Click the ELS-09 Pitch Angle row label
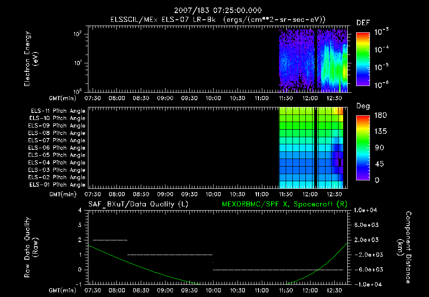Image resolution: width=429 pixels, height=297 pixels. (x=57, y=126)
